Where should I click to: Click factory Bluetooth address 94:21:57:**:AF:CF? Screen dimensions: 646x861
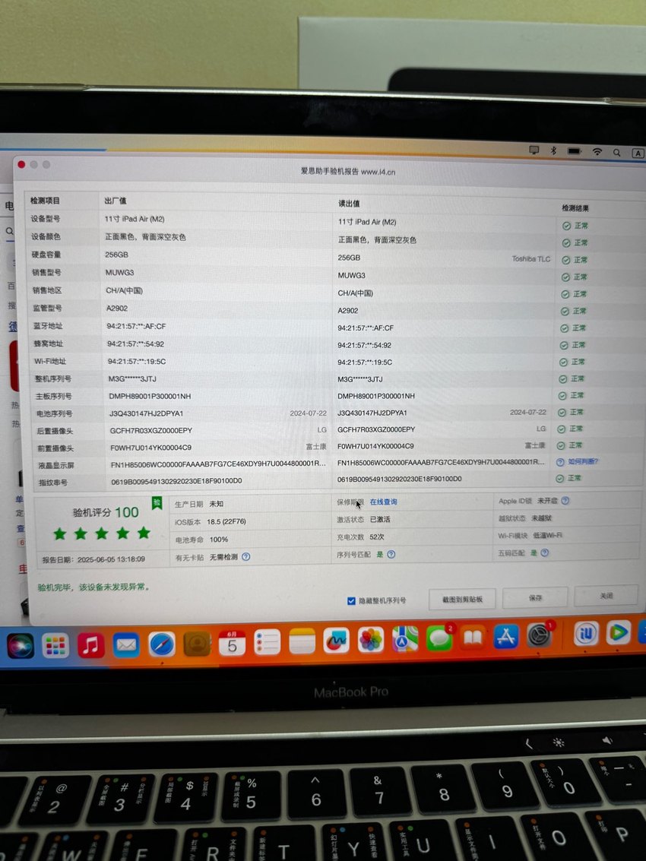click(136, 326)
